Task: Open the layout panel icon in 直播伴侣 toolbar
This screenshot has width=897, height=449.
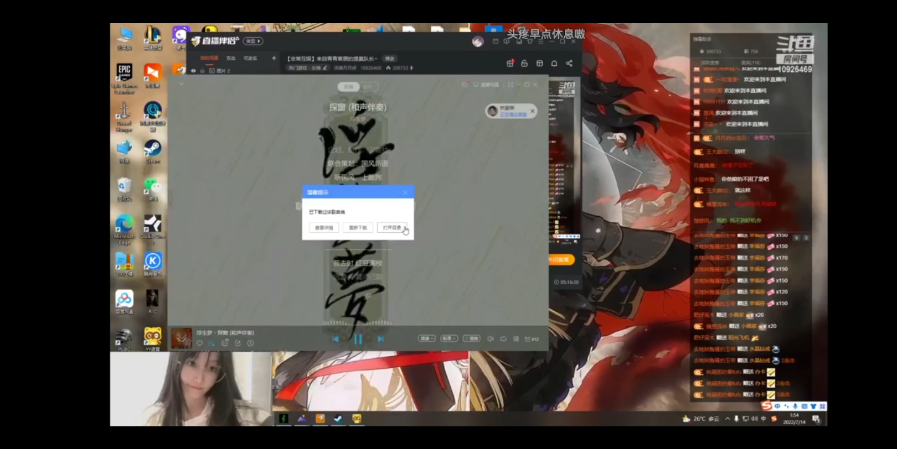Action: click(x=539, y=64)
